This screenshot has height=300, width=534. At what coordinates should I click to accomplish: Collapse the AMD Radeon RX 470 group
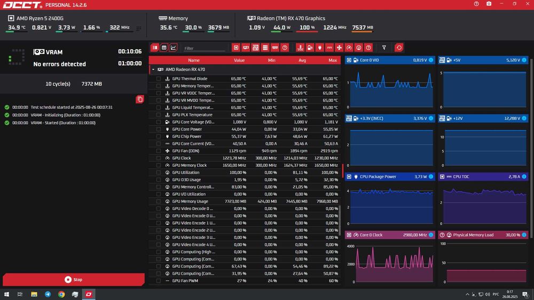click(x=153, y=69)
